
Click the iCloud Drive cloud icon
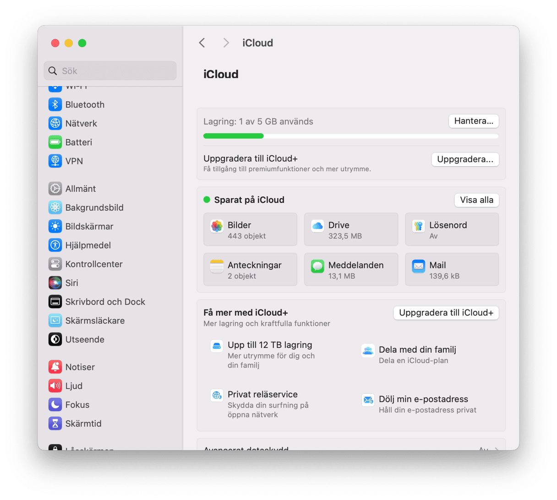[317, 226]
